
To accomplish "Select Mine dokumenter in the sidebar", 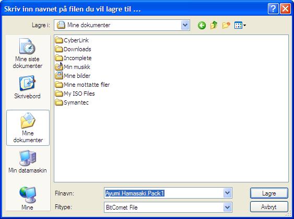I will [x=28, y=128].
